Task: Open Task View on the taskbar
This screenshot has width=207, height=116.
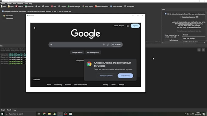Action: pyautogui.click(x=39, y=114)
